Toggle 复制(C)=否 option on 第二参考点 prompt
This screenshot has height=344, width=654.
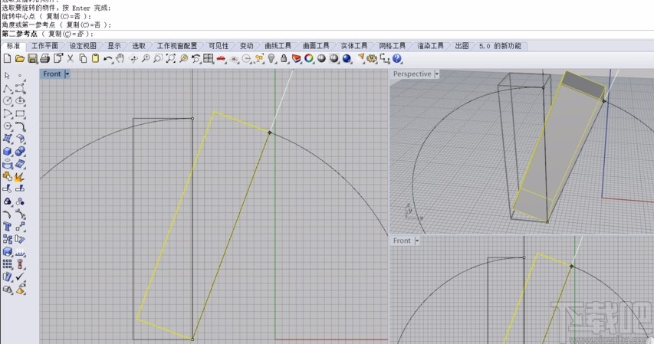tap(67, 34)
